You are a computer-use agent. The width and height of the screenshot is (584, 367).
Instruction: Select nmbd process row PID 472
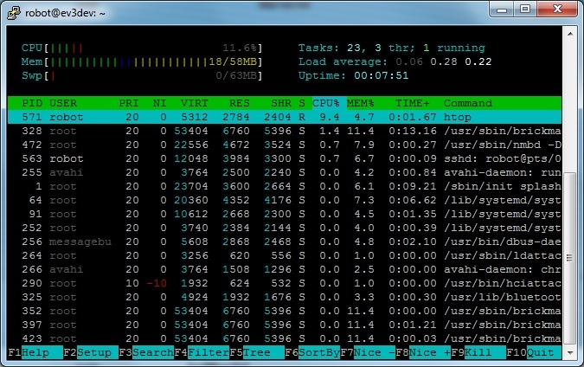click(x=285, y=145)
